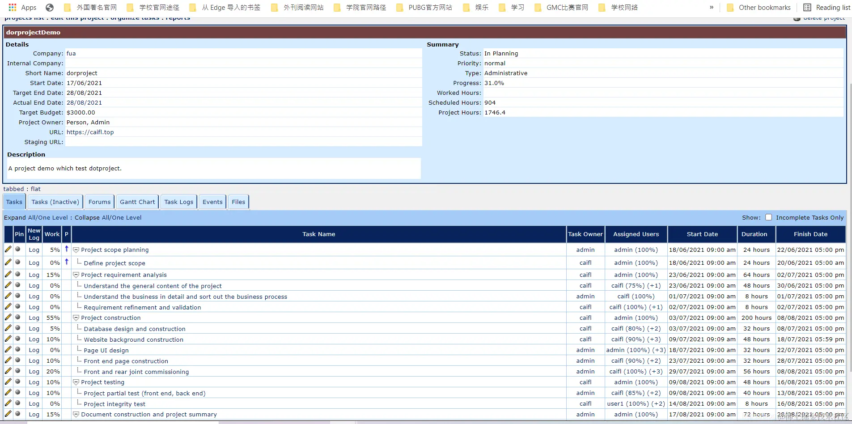This screenshot has height=424, width=852.
Task: Edit Website background construction with pencil icon
Action: tap(8, 339)
